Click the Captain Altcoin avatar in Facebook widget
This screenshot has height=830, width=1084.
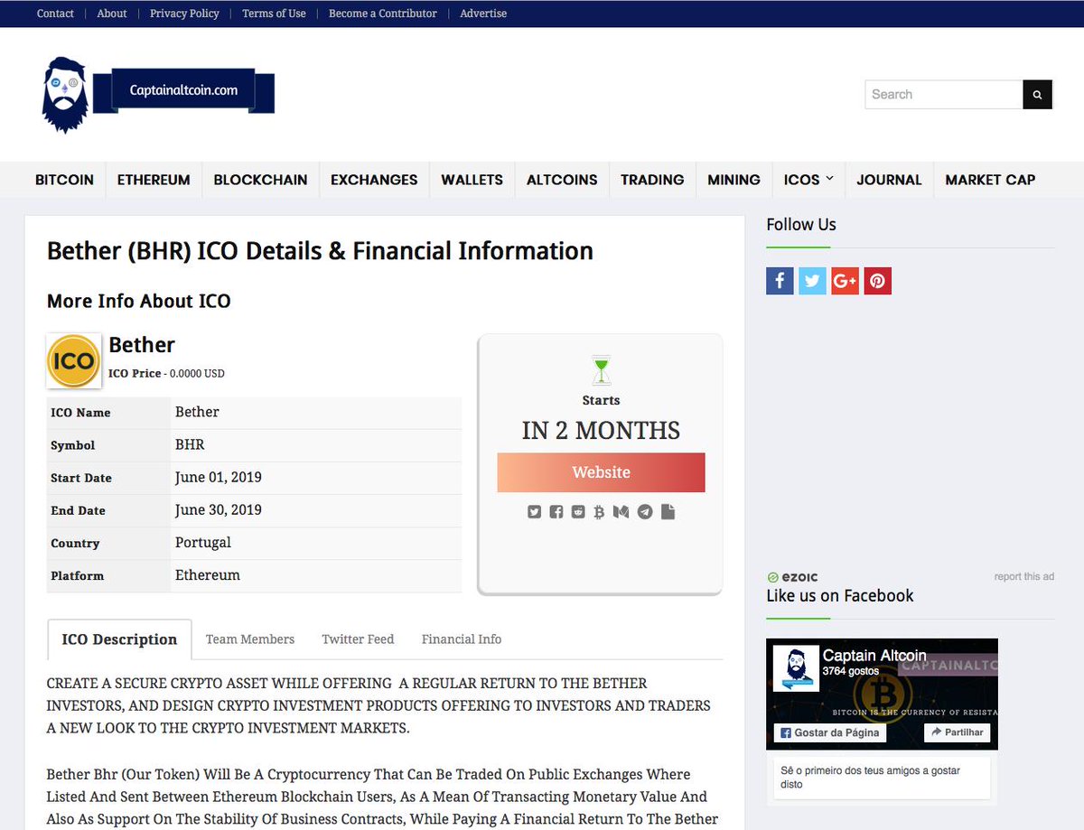coord(796,670)
